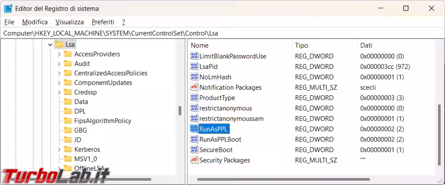Image resolution: width=445 pixels, height=185 pixels.
Task: Click the restrictanonymous DWORD icon
Action: coord(194,108)
